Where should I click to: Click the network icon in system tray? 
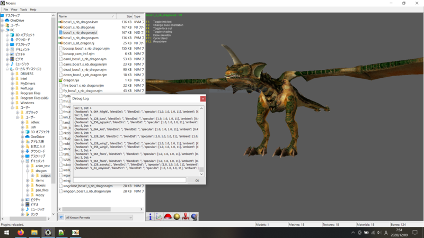point(373,232)
